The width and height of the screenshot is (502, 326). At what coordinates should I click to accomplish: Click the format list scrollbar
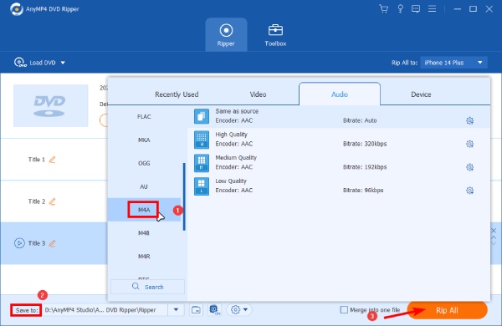(184, 196)
